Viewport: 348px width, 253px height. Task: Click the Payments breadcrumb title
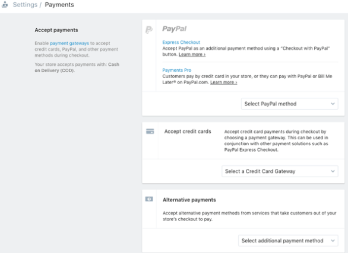59,5
